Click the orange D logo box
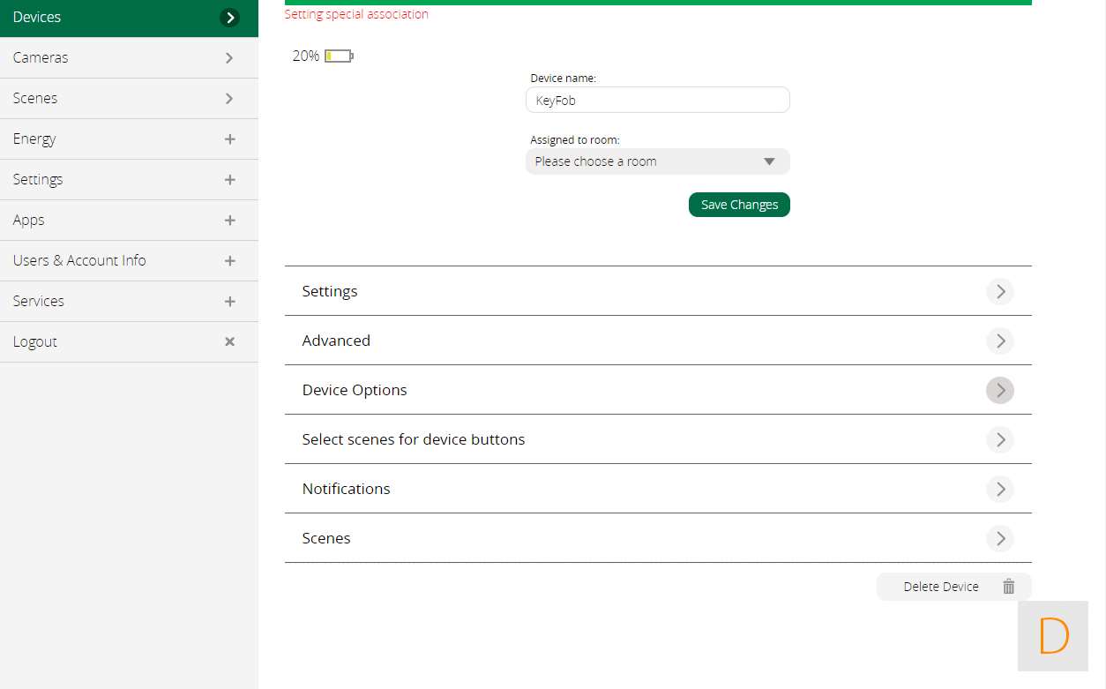The image size is (1106, 689). pos(1053,636)
